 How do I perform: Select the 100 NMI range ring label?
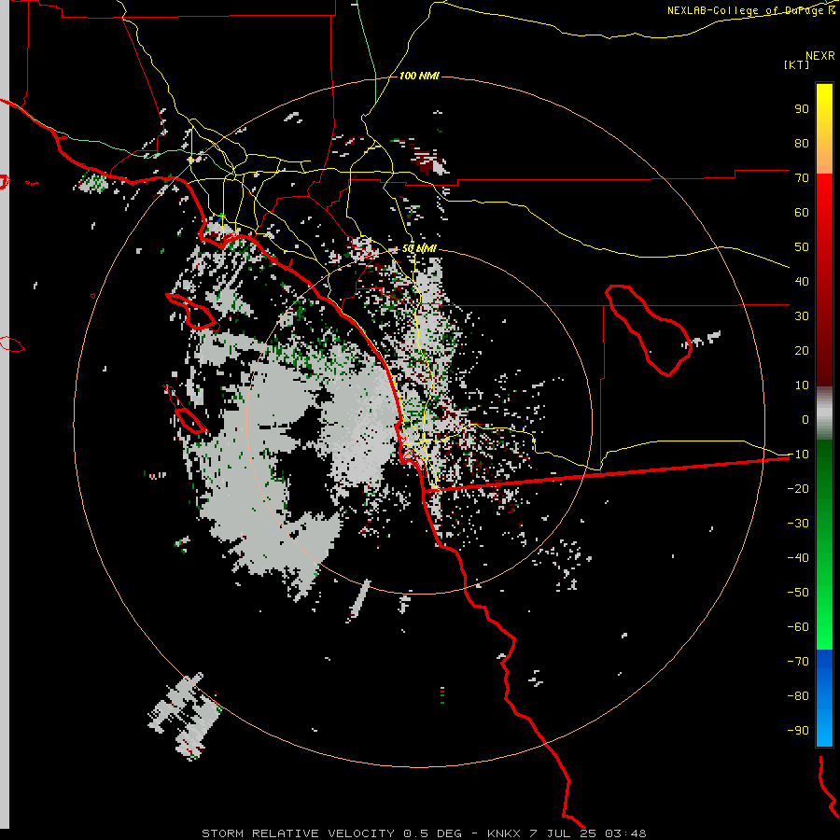(x=419, y=76)
